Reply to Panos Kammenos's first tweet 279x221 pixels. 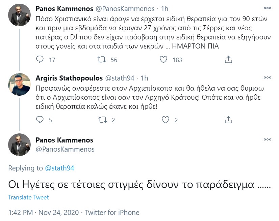40,60
